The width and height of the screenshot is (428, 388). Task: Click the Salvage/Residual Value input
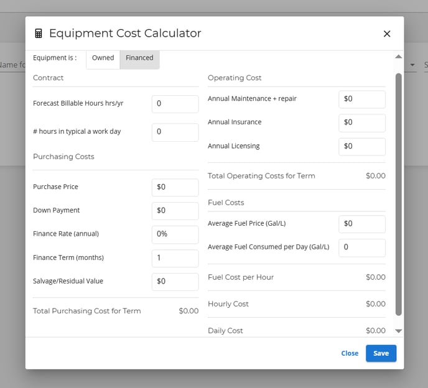pyautogui.click(x=175, y=282)
